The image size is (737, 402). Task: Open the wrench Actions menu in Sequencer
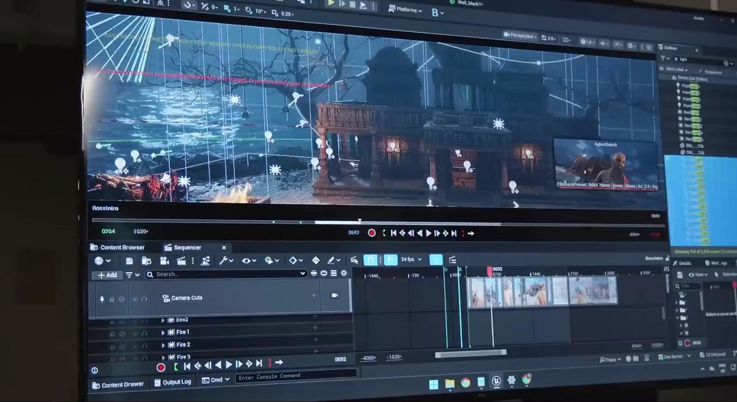tap(226, 261)
